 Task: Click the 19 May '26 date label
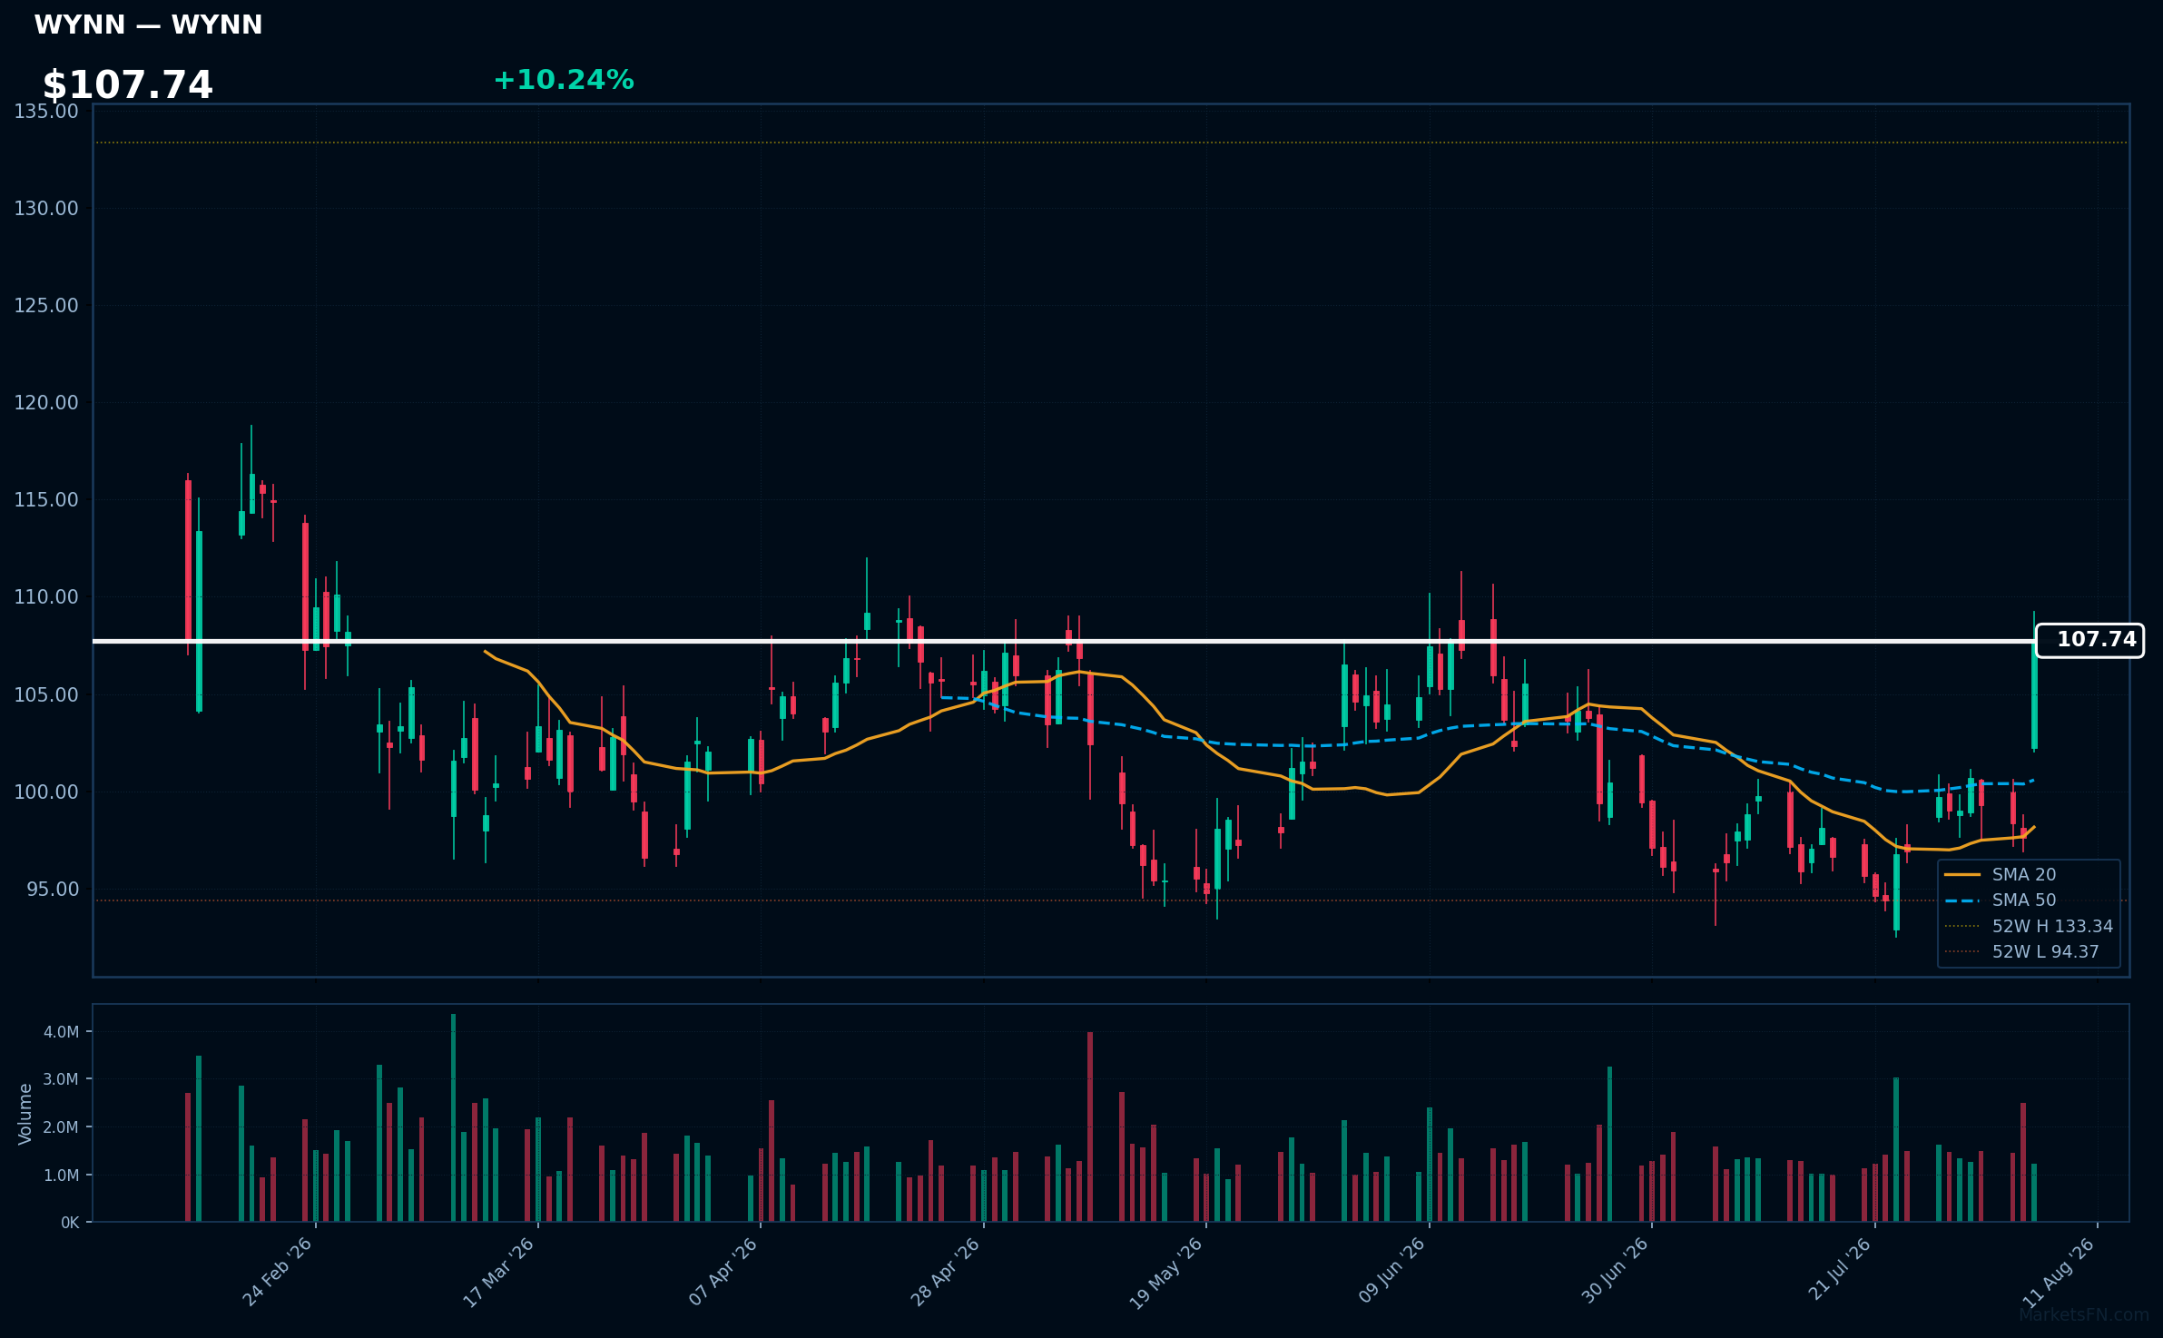tap(1166, 1273)
